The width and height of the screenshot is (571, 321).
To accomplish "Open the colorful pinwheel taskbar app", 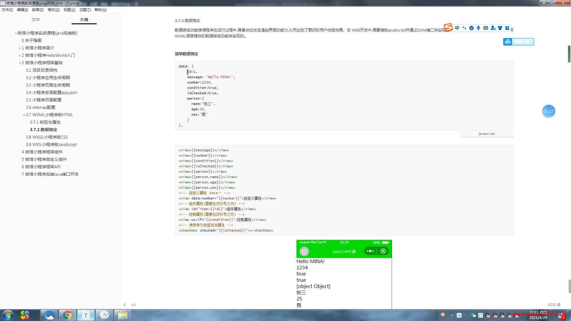I will click(25, 315).
